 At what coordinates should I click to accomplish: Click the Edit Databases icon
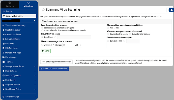point(4,48)
